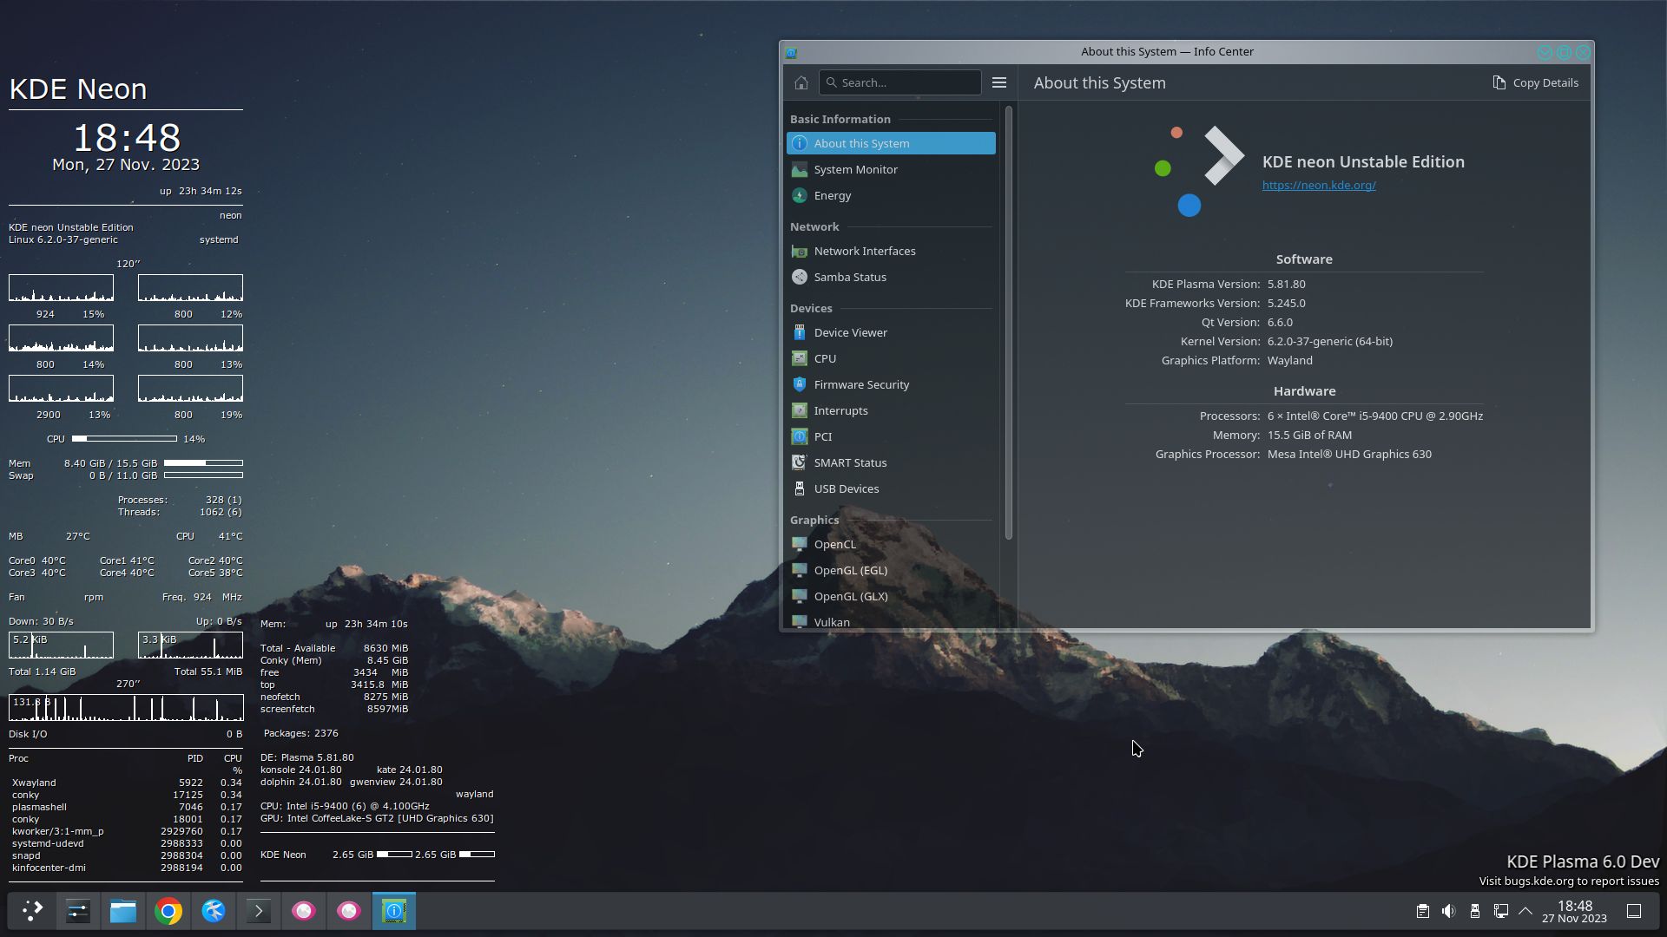The image size is (1667, 937).
Task: Open Device Viewer in the sidebar
Action: [850, 333]
